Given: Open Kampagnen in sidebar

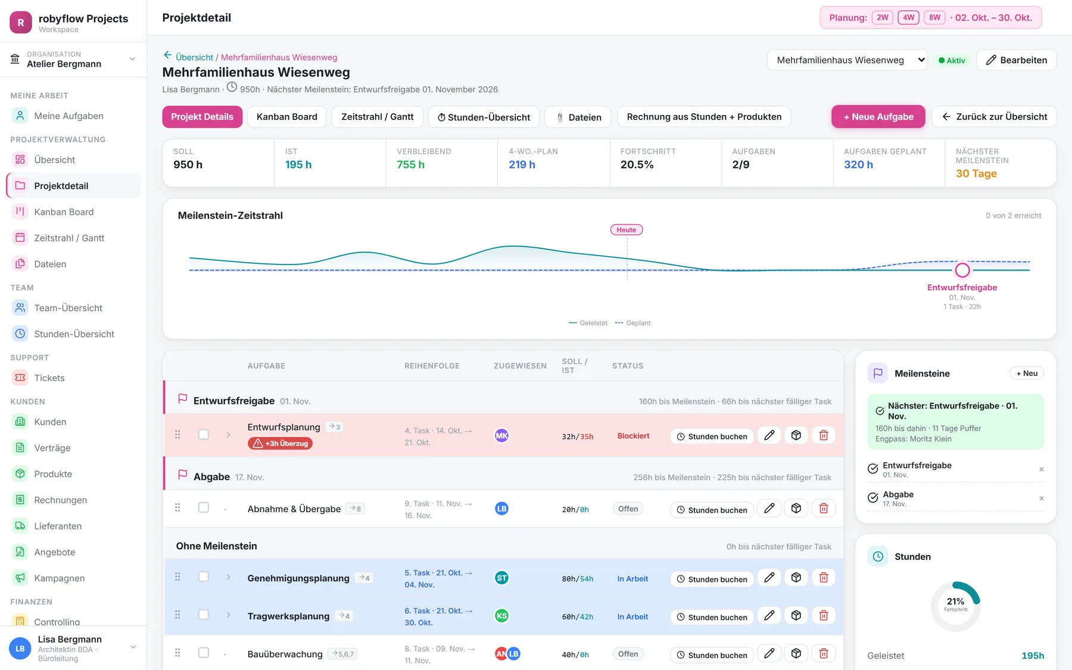Looking at the screenshot, I should [x=73, y=578].
